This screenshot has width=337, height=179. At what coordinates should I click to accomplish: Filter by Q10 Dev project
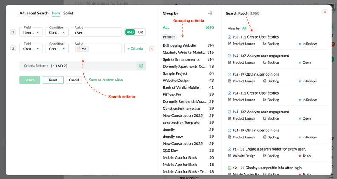pyautogui.click(x=188, y=151)
